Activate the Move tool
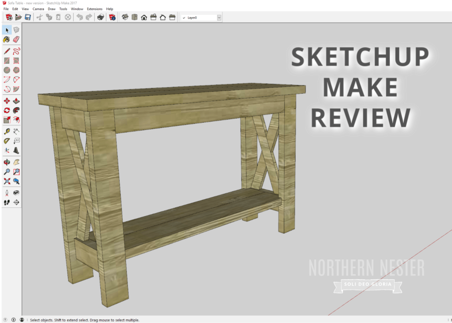 (7, 101)
